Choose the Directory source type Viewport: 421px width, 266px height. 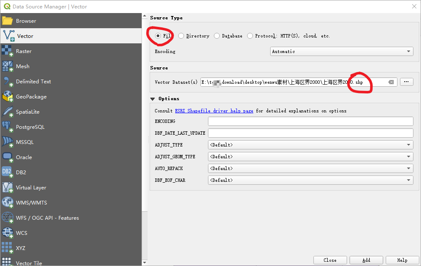181,36
